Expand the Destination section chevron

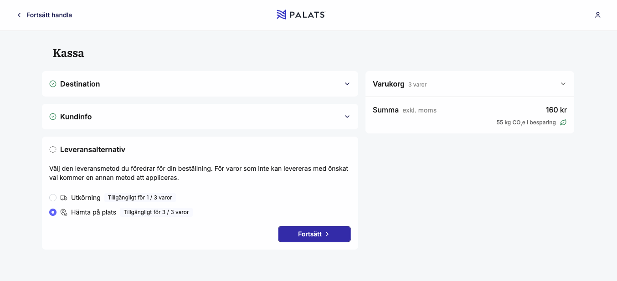[347, 84]
